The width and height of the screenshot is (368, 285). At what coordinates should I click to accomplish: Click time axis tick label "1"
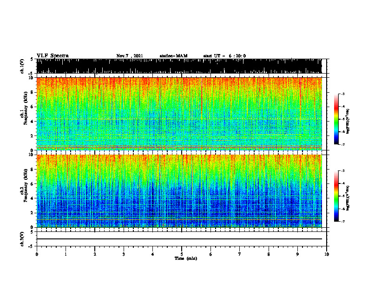pos(66,254)
